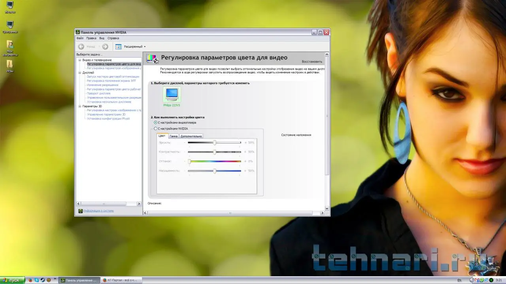Click the NVIDIA title bar icon

point(78,32)
